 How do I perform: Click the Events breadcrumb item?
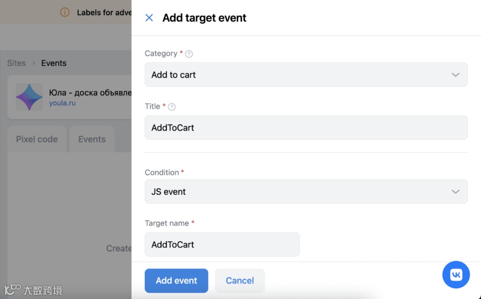click(54, 63)
